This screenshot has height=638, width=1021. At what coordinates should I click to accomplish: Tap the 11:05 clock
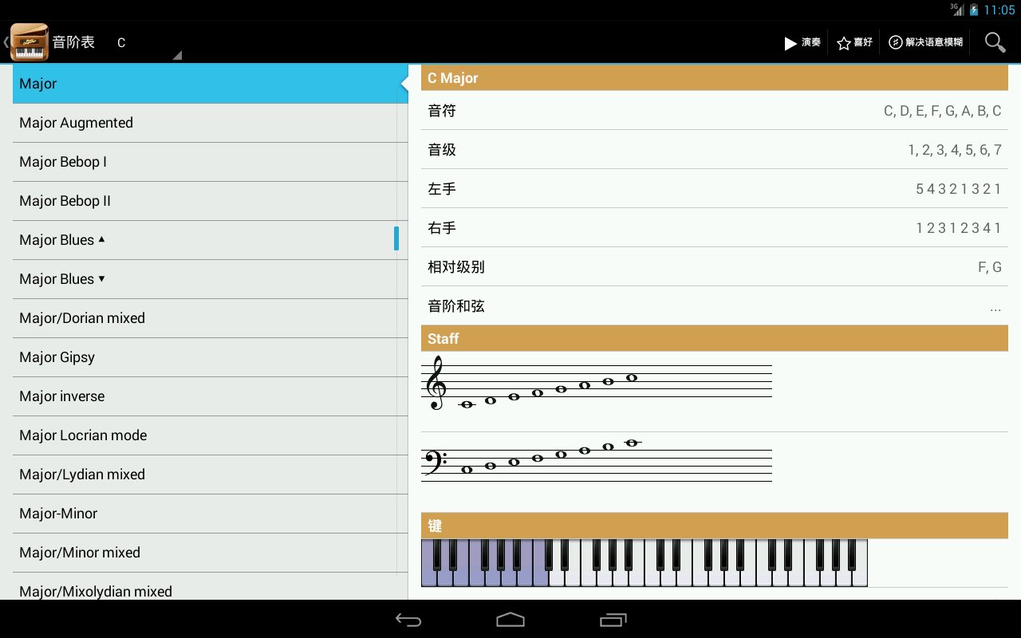click(999, 10)
